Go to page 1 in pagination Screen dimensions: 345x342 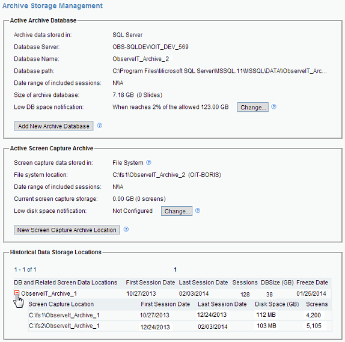click(175, 270)
